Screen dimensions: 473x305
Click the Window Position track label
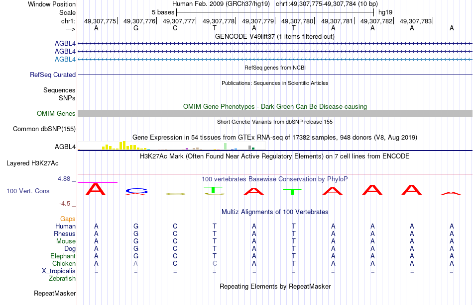pyautogui.click(x=52, y=4)
